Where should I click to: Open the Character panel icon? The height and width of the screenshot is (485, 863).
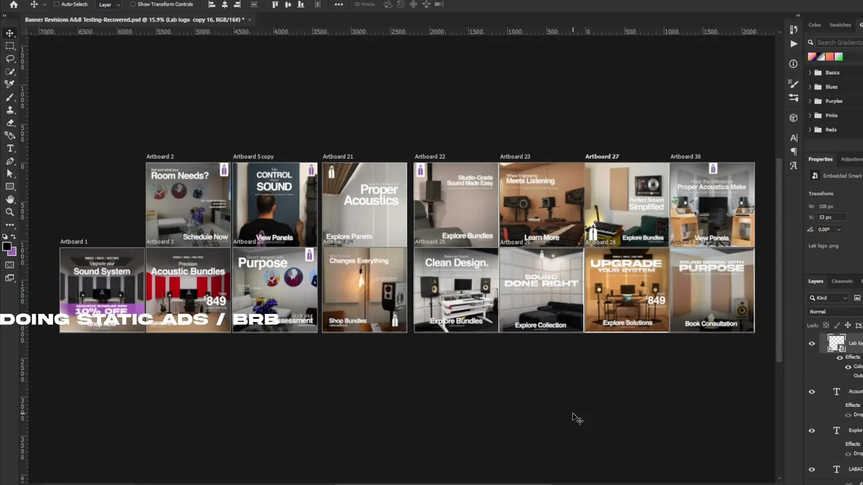[794, 137]
